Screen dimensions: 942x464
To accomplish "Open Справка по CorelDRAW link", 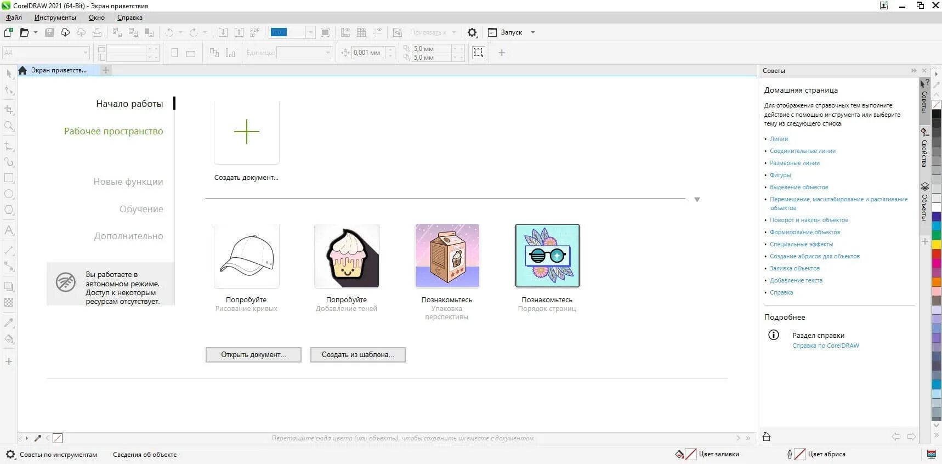I will pyautogui.click(x=826, y=346).
